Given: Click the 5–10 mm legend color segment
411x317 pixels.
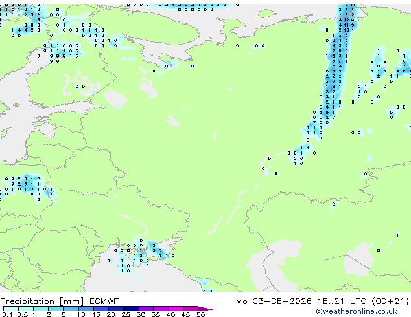Looking at the screenshot, I should coord(71,309).
